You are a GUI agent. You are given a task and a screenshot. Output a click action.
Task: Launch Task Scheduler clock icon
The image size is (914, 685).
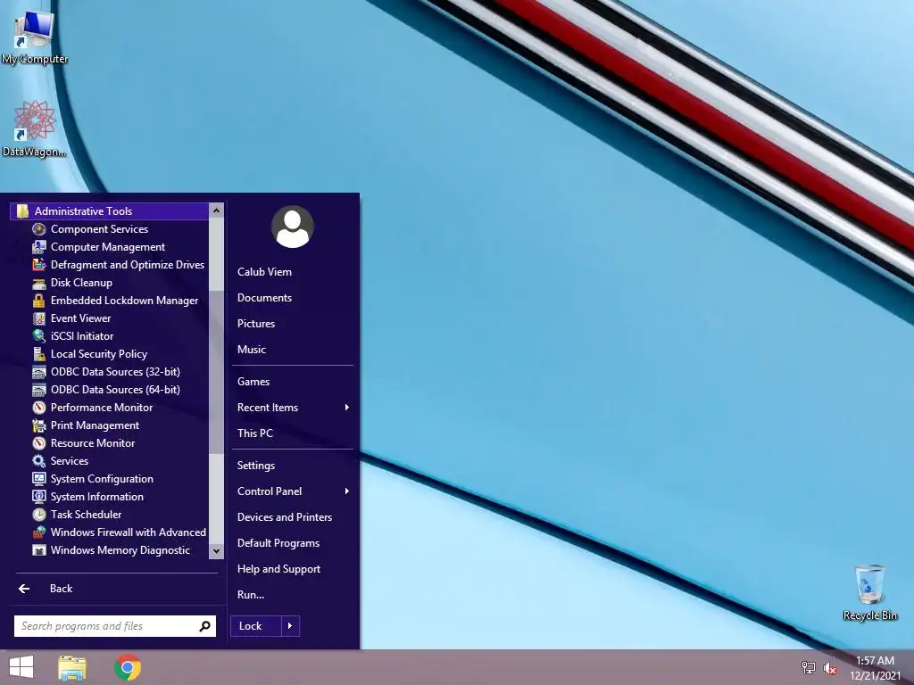[39, 515]
